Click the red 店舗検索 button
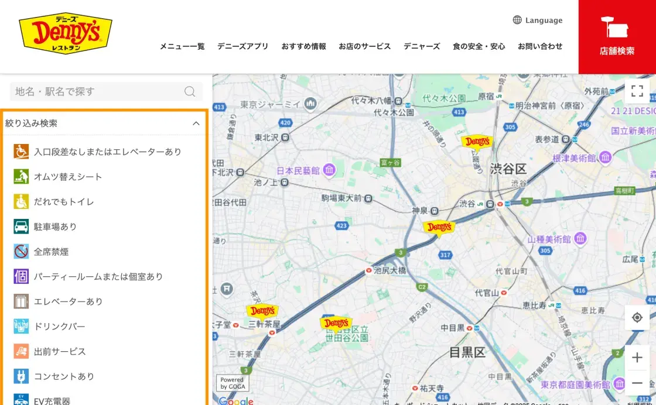This screenshot has height=405, width=656. click(x=617, y=37)
